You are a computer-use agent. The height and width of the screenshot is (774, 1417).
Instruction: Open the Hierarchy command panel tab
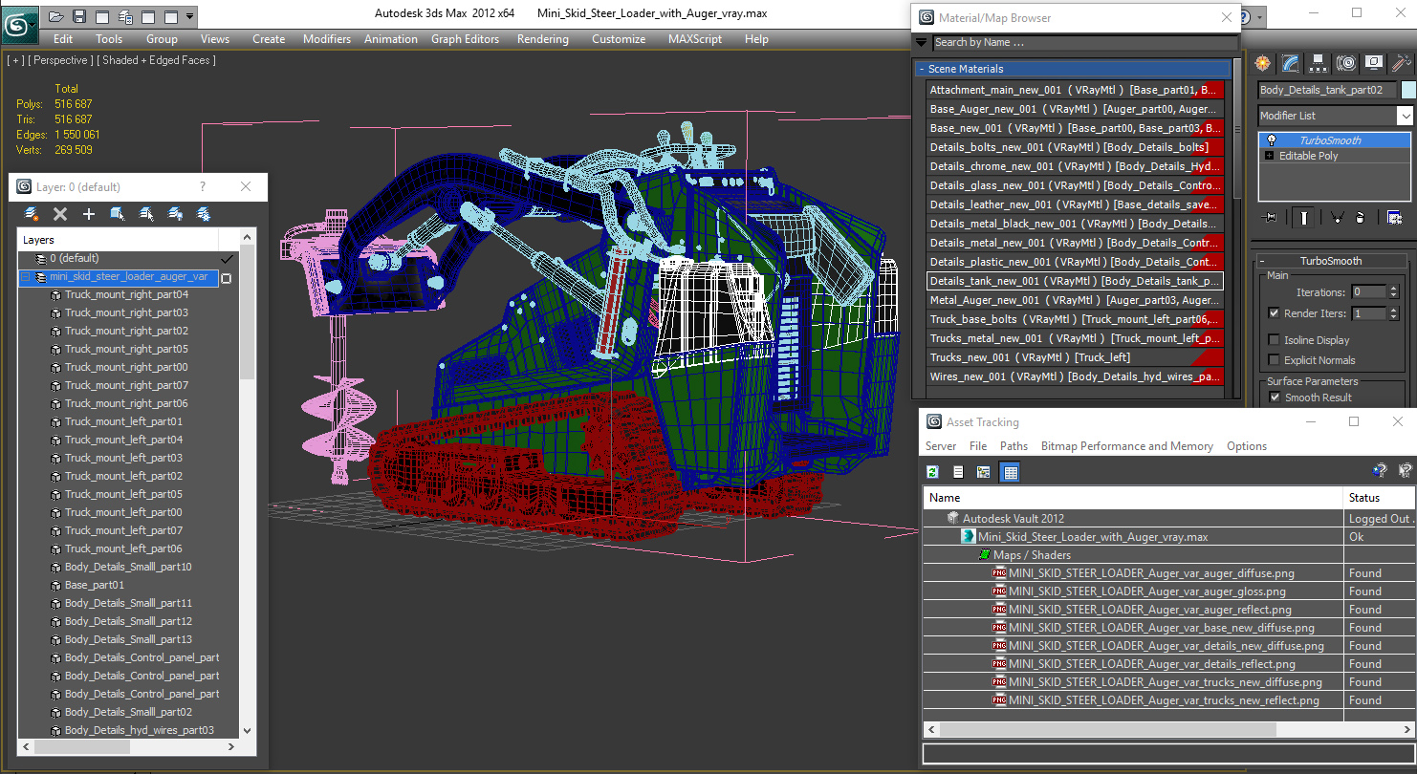[1319, 63]
